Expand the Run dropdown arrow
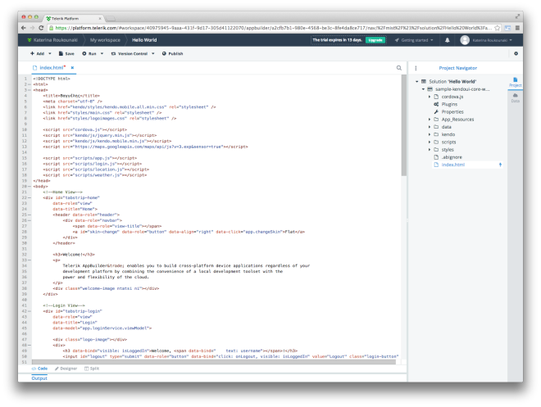 102,53
